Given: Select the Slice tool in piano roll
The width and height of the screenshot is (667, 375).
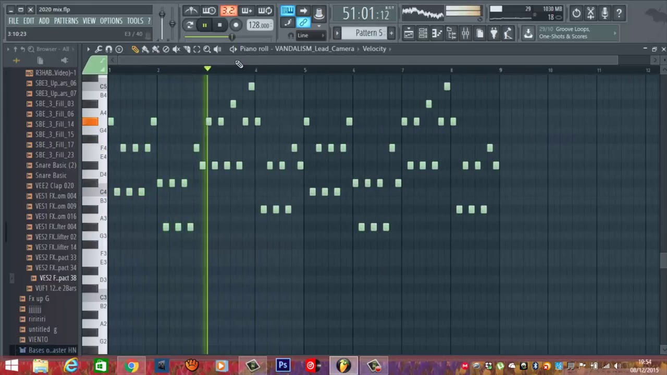Looking at the screenshot, I should 187,49.
